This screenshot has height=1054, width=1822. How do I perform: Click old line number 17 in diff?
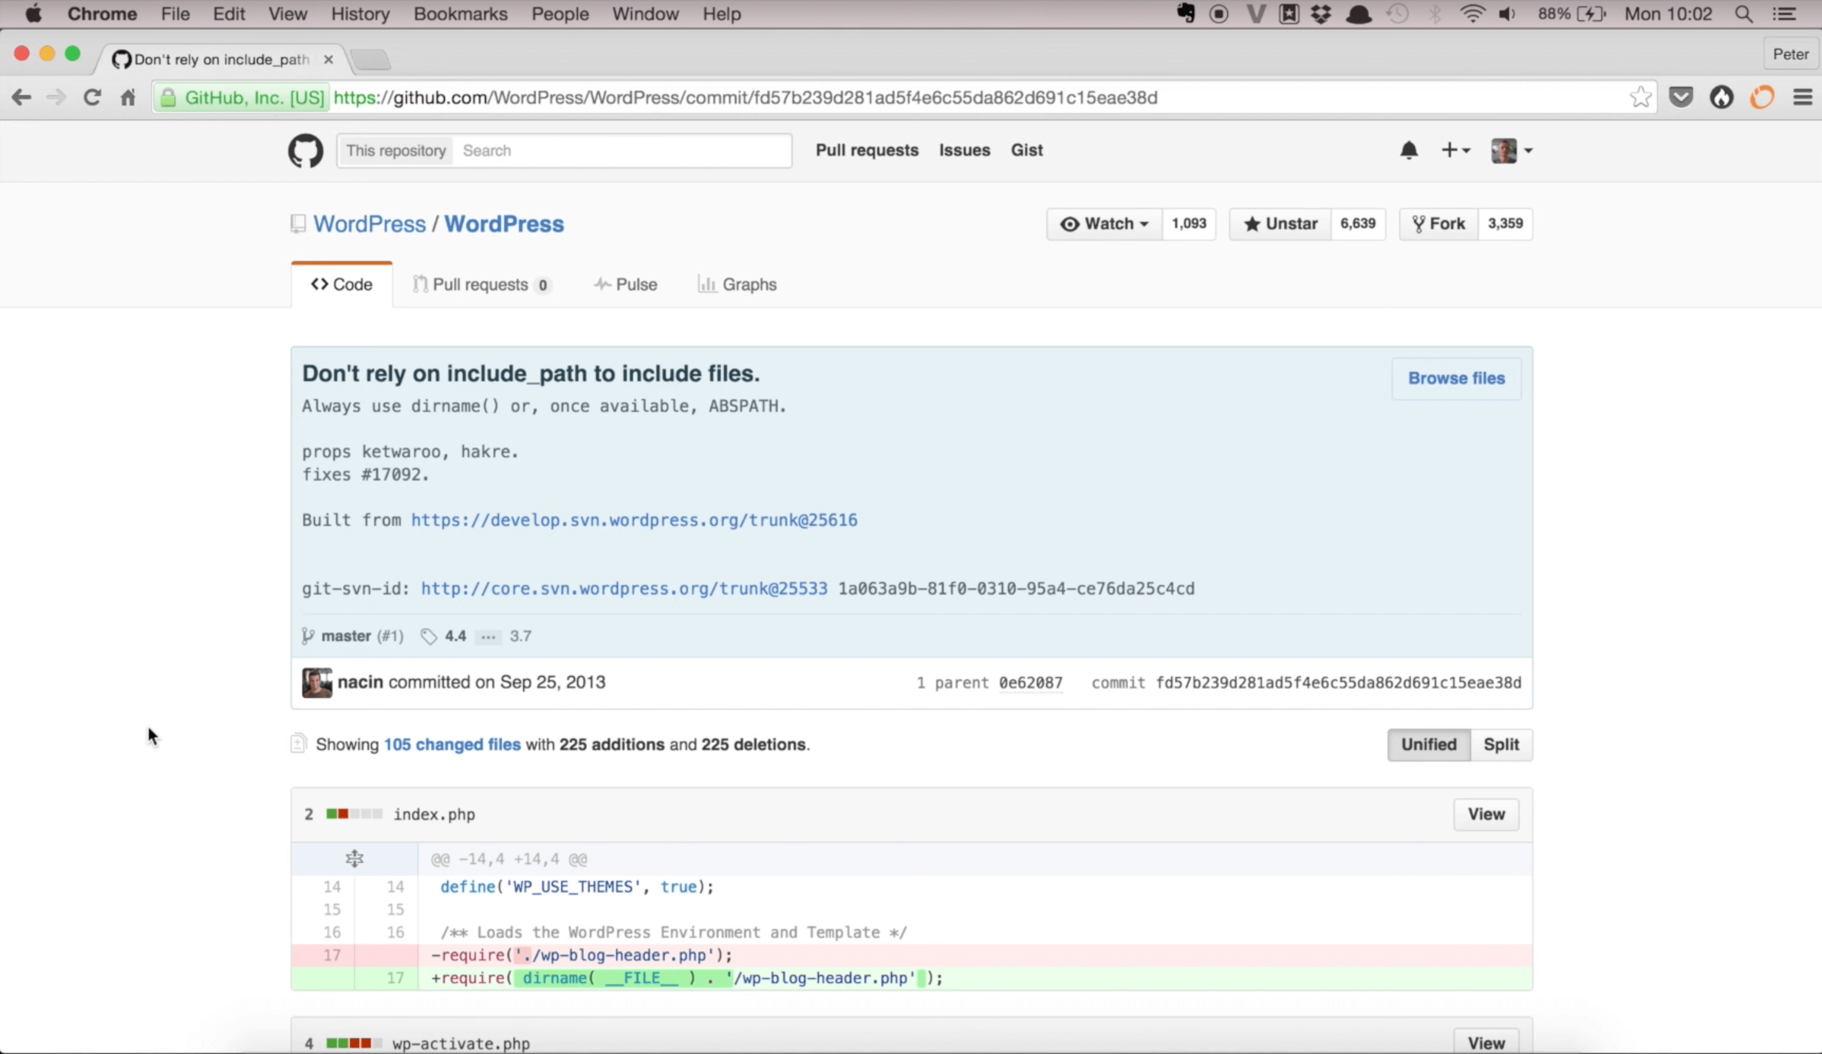point(332,956)
